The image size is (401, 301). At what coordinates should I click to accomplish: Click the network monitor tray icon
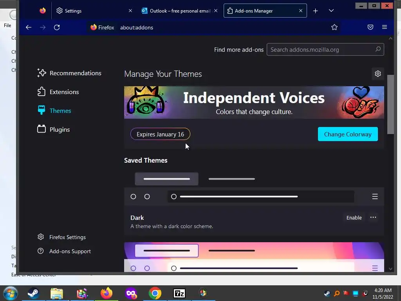point(356,293)
